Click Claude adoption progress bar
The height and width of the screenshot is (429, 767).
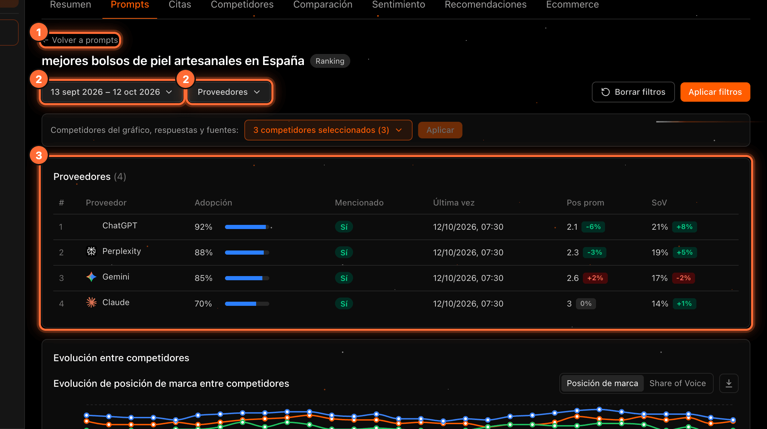click(x=247, y=304)
